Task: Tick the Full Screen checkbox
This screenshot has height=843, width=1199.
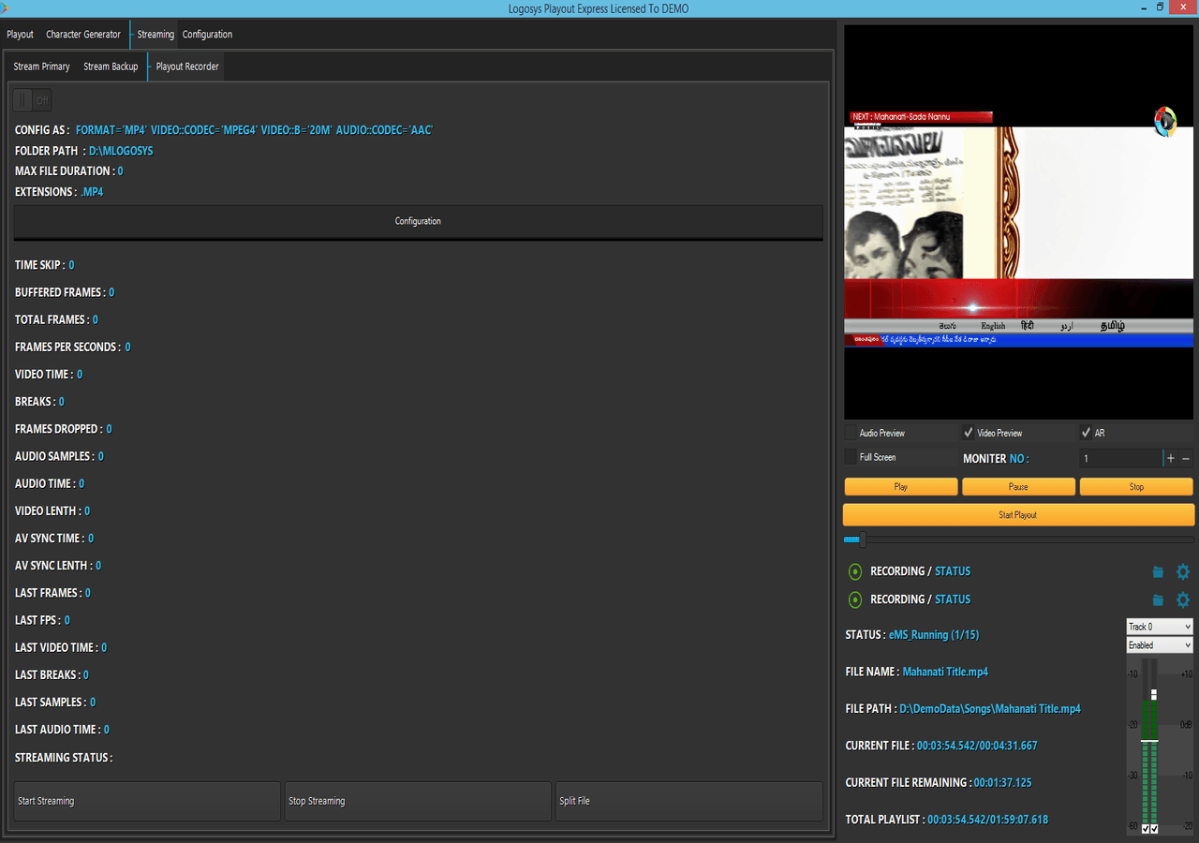Action: [x=851, y=457]
